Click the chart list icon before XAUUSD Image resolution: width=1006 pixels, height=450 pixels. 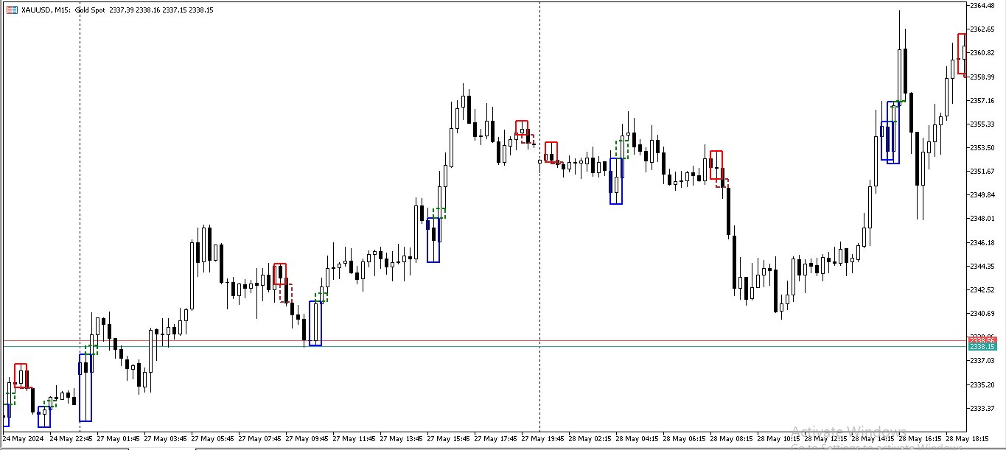[12, 10]
